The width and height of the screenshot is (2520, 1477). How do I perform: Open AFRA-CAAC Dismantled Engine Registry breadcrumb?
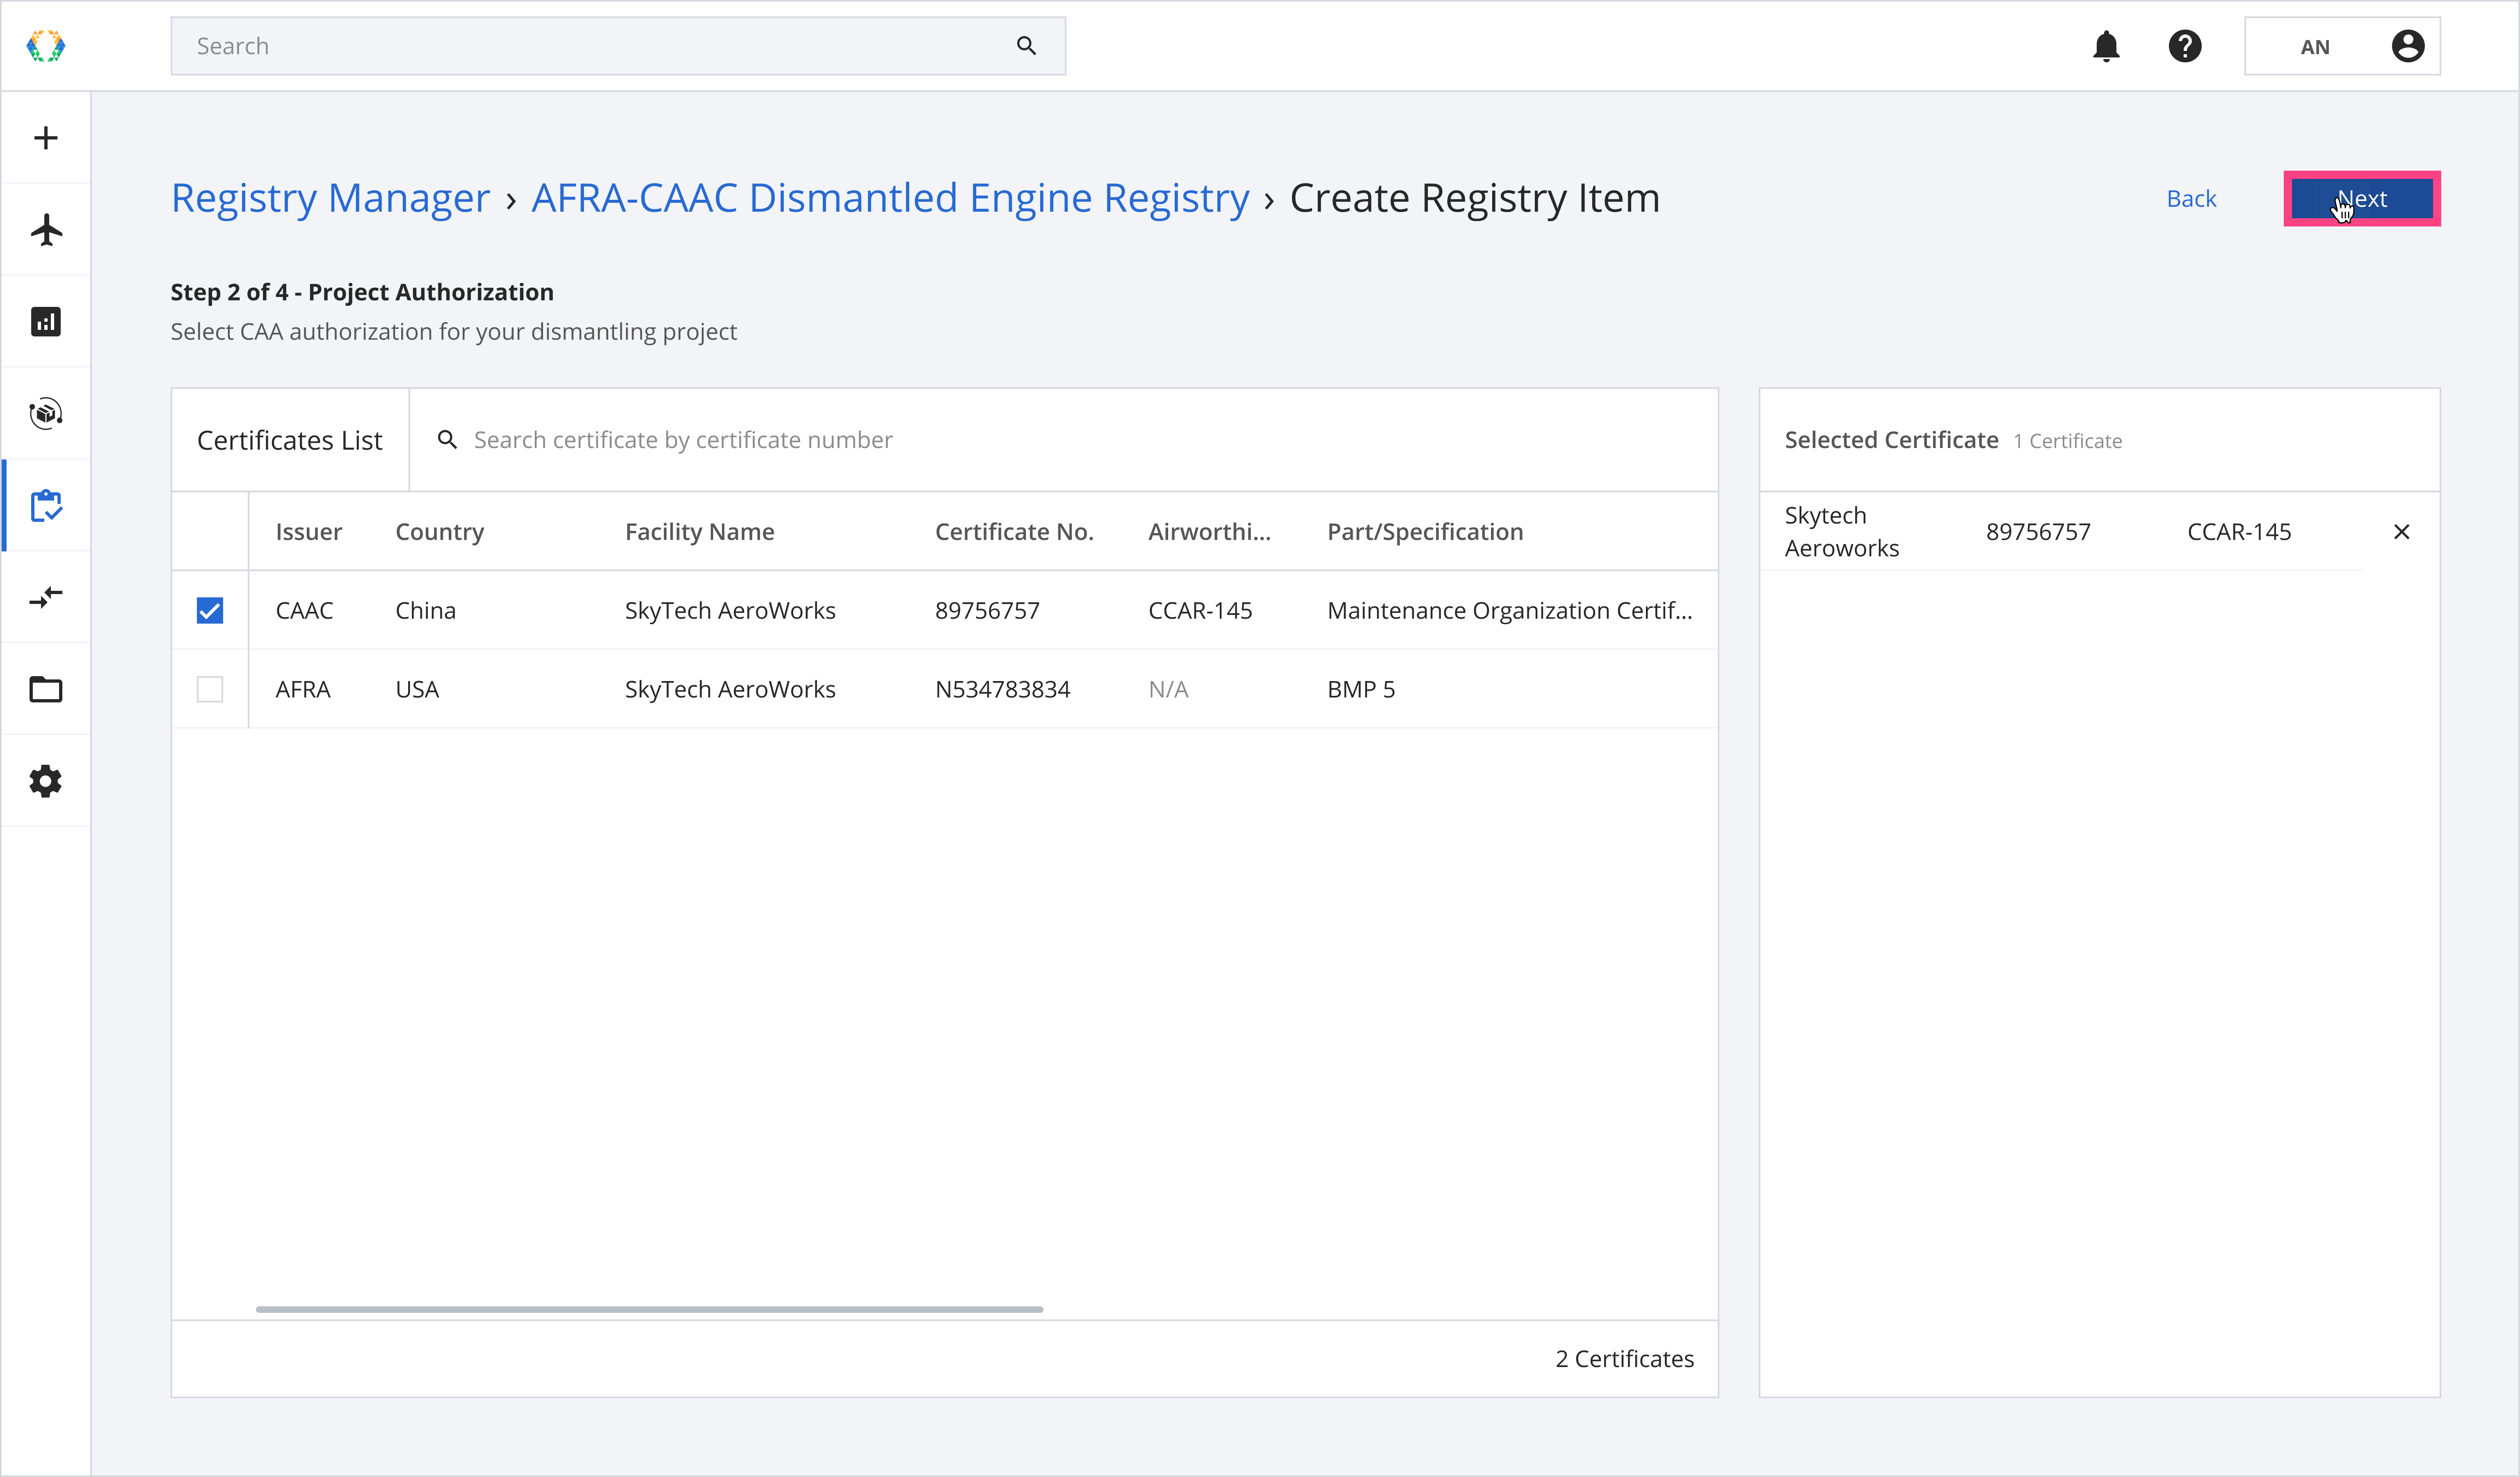[x=890, y=198]
